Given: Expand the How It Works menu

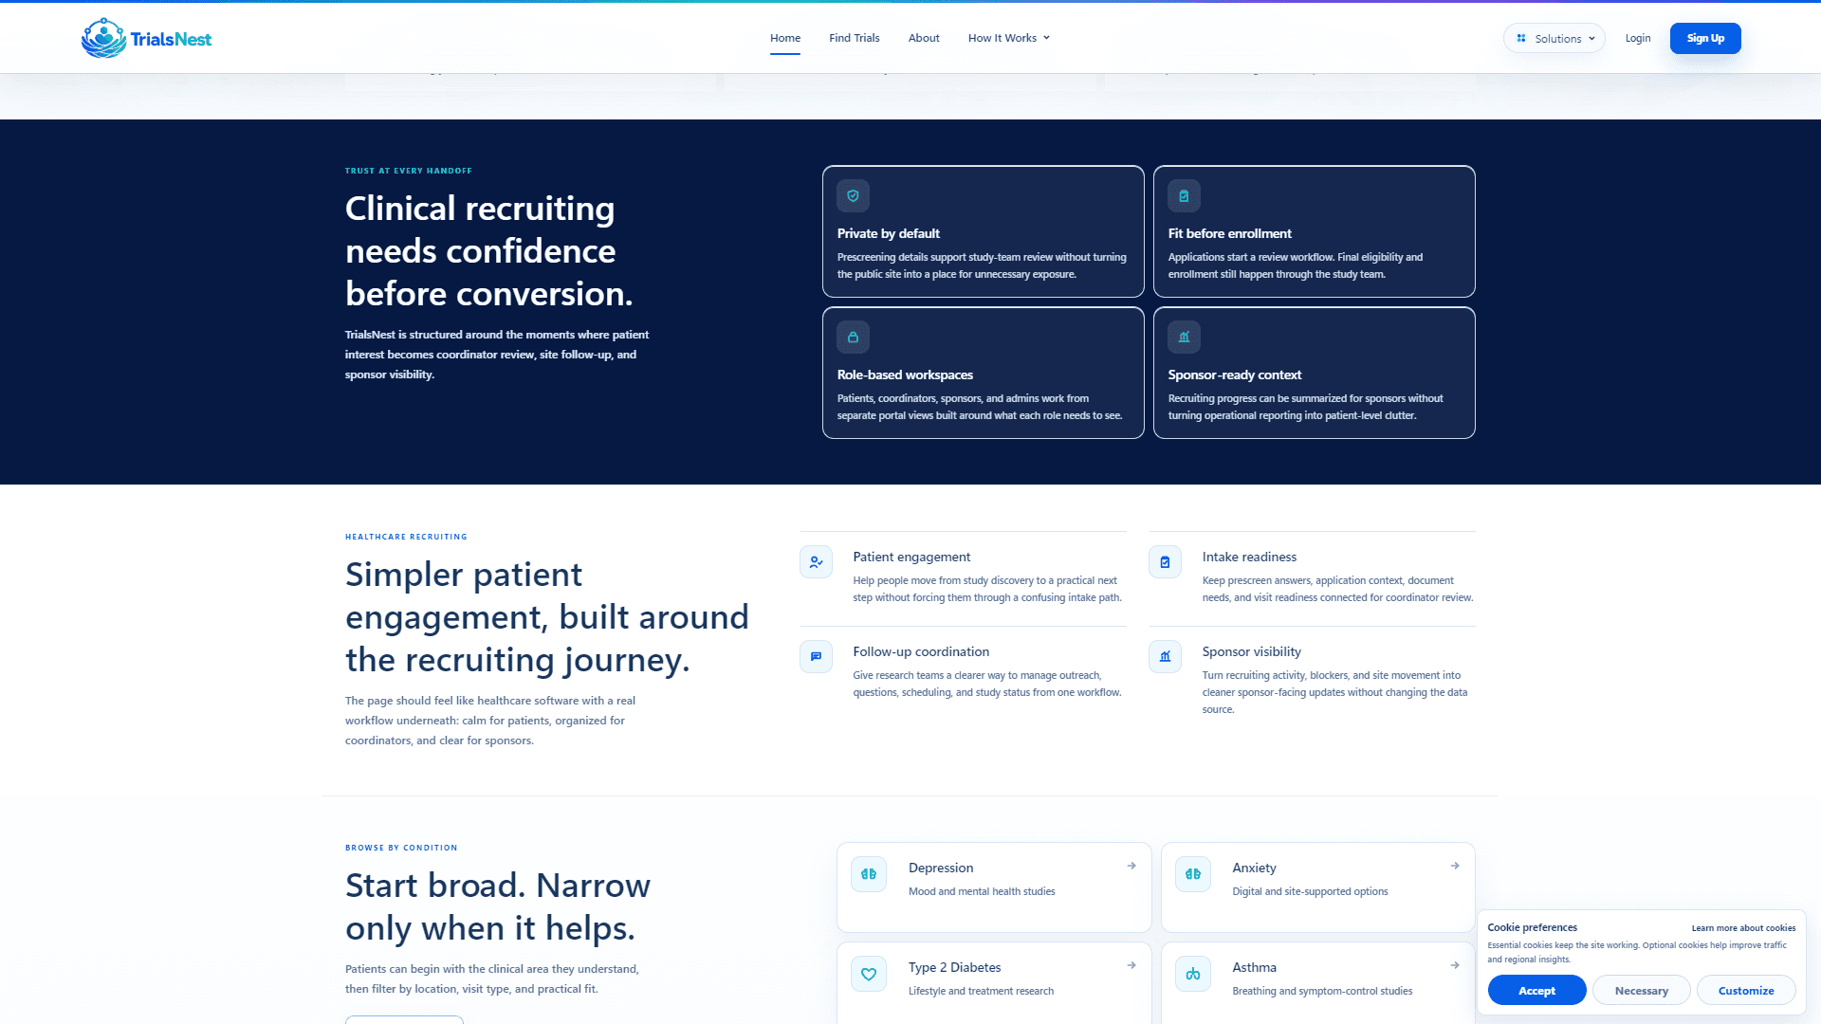Looking at the screenshot, I should (1009, 38).
